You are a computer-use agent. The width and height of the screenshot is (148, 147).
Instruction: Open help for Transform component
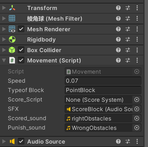point(118,8)
